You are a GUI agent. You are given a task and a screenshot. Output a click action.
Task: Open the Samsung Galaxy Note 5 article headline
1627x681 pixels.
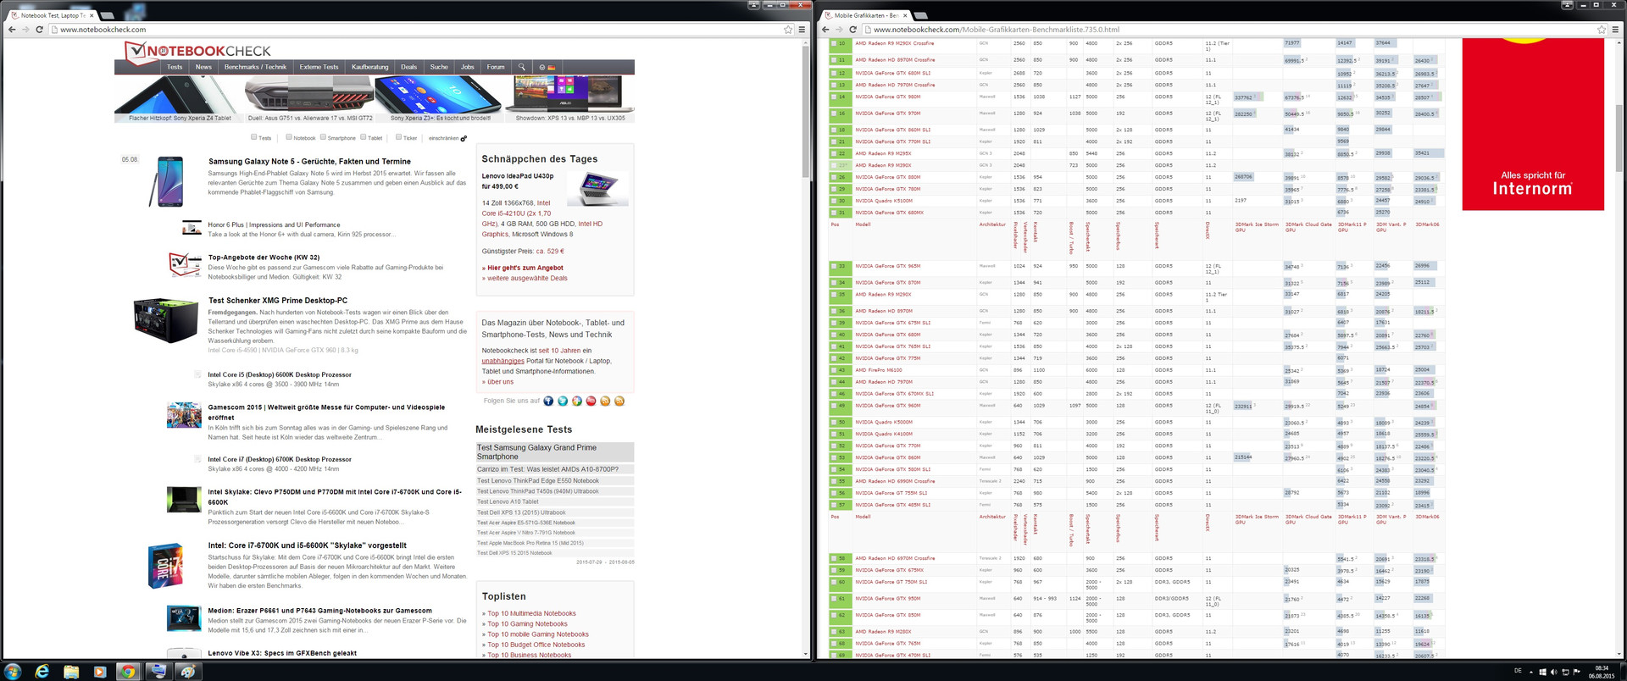click(x=309, y=161)
